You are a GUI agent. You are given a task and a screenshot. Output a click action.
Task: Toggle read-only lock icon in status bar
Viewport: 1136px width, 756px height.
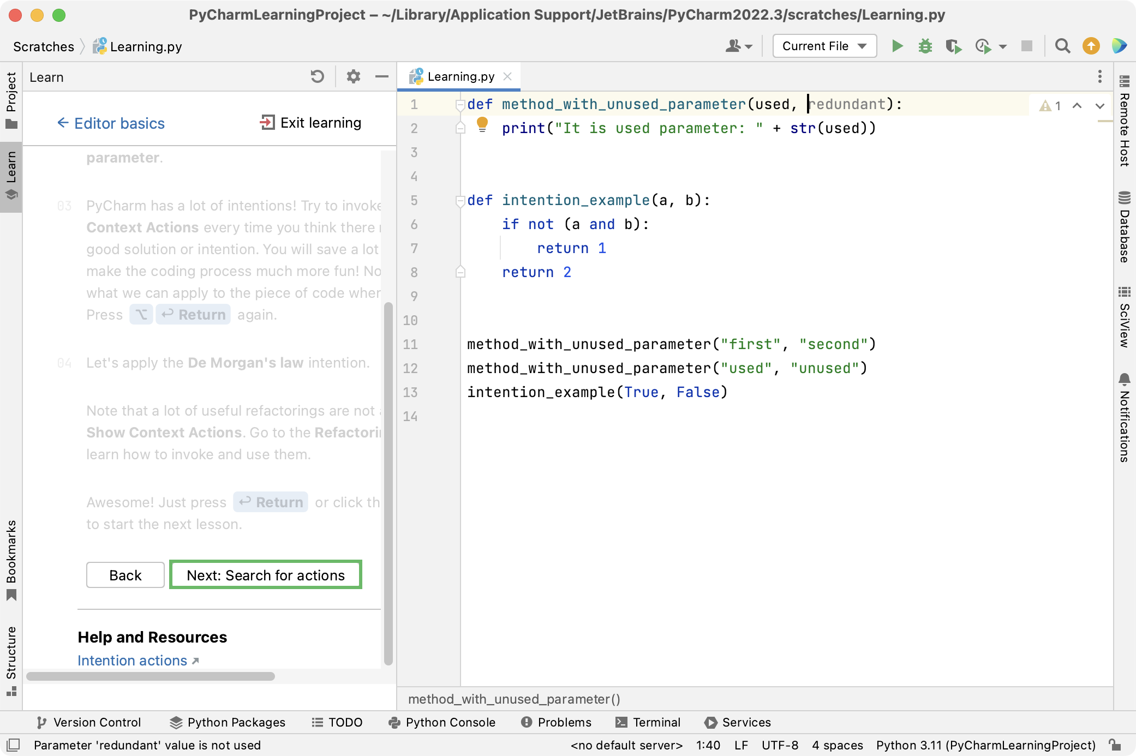point(1115,745)
